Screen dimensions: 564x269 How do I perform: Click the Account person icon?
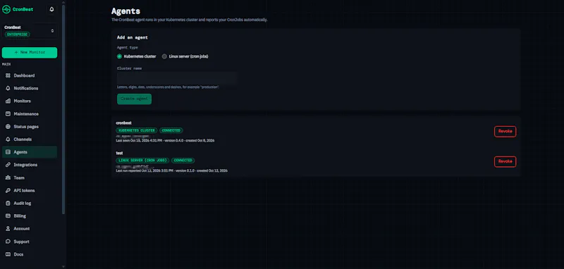pos(8,229)
